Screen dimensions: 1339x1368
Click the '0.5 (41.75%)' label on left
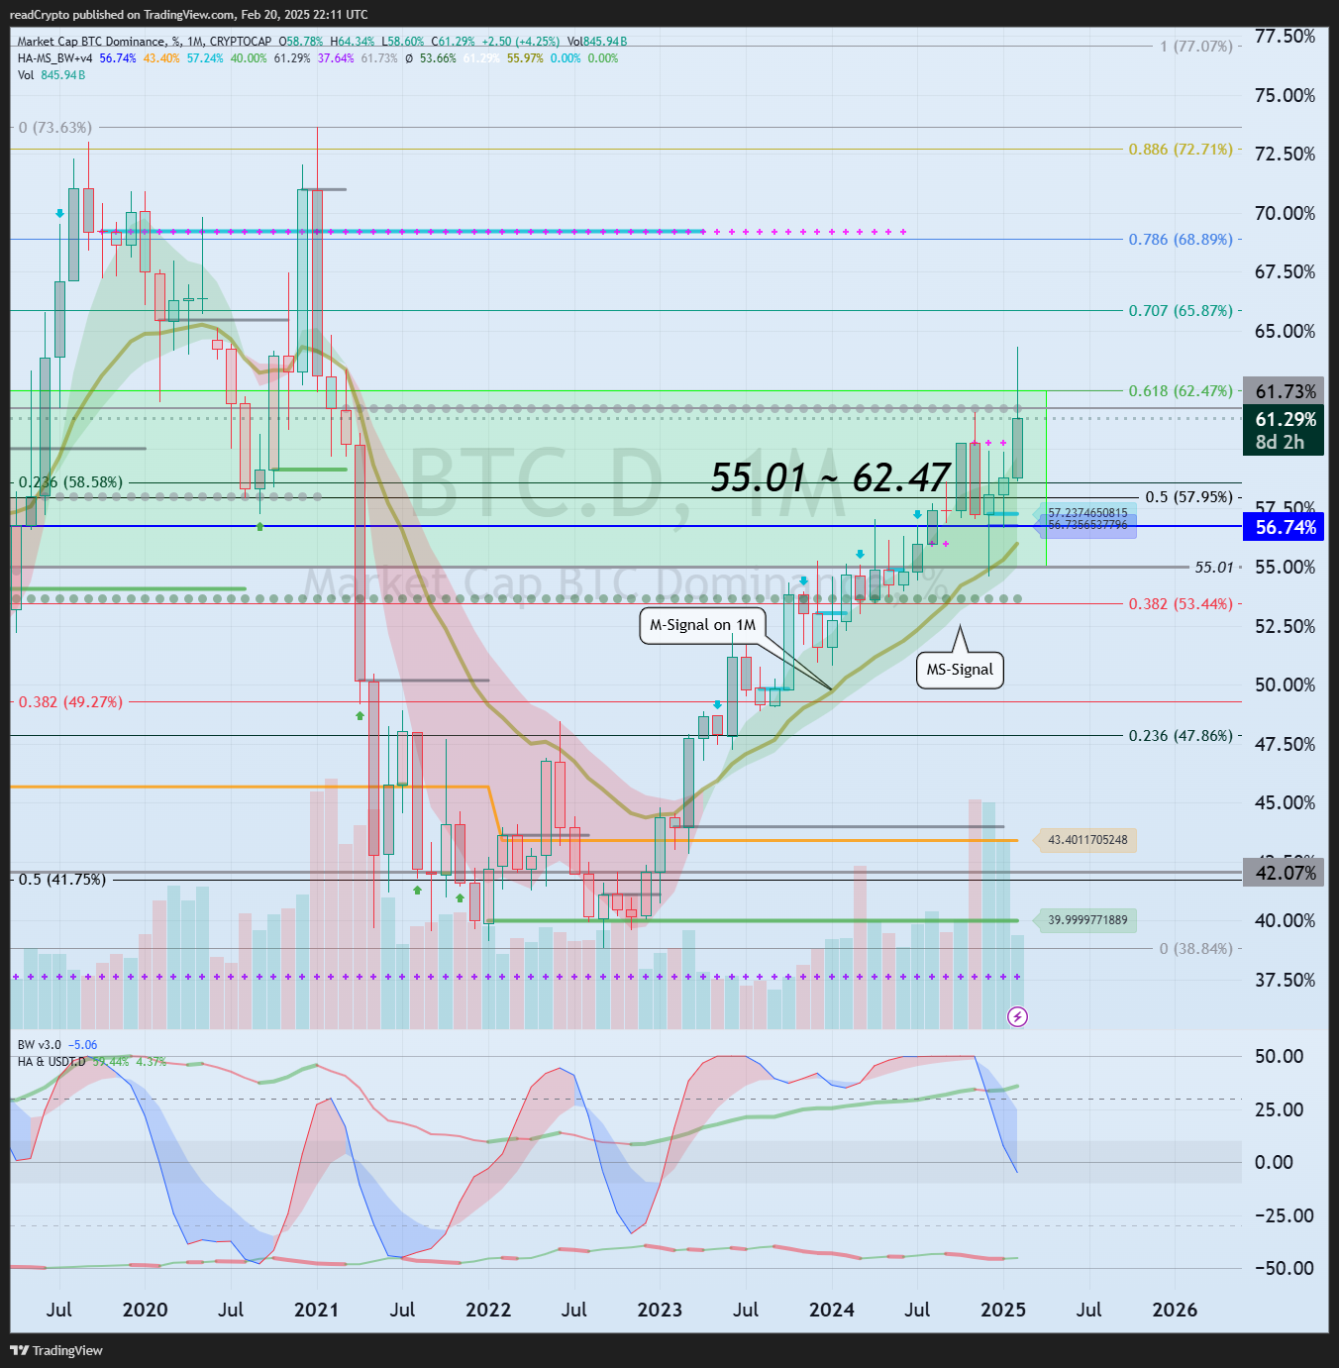click(62, 880)
